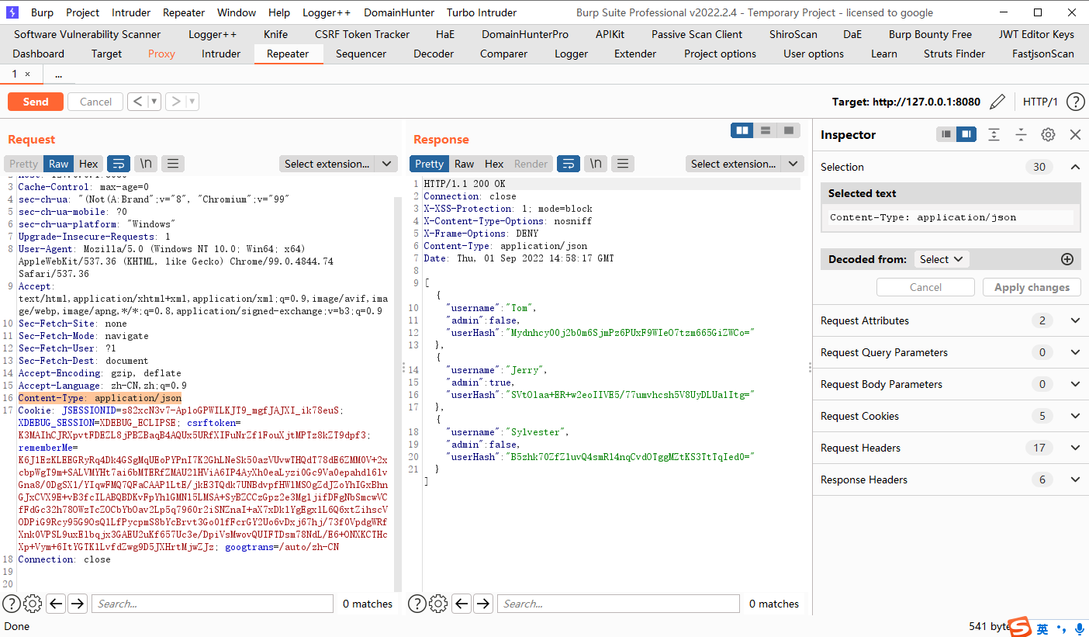The image size is (1089, 637).
Task: Open the ShiroScan tab
Action: pyautogui.click(x=793, y=34)
